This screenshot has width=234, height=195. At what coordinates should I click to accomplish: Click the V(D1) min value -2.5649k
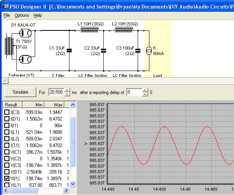tap(34, 172)
